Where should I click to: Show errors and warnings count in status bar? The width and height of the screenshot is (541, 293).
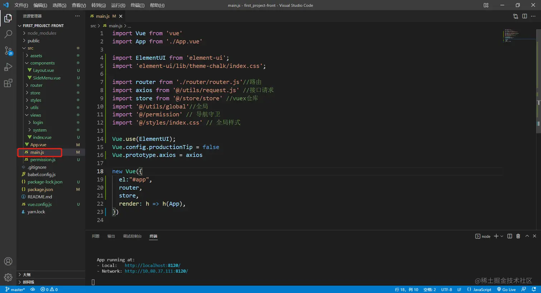pyautogui.click(x=49, y=289)
